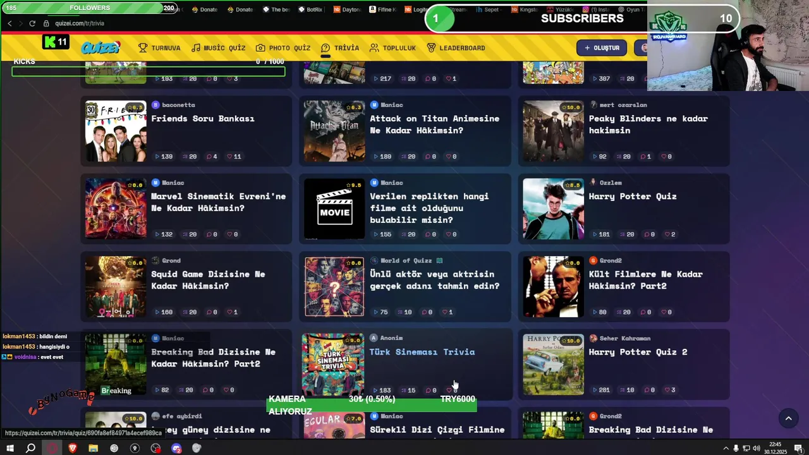Click the MOVIE clapperboard thumbnail
This screenshot has height=455, width=809.
point(334,209)
